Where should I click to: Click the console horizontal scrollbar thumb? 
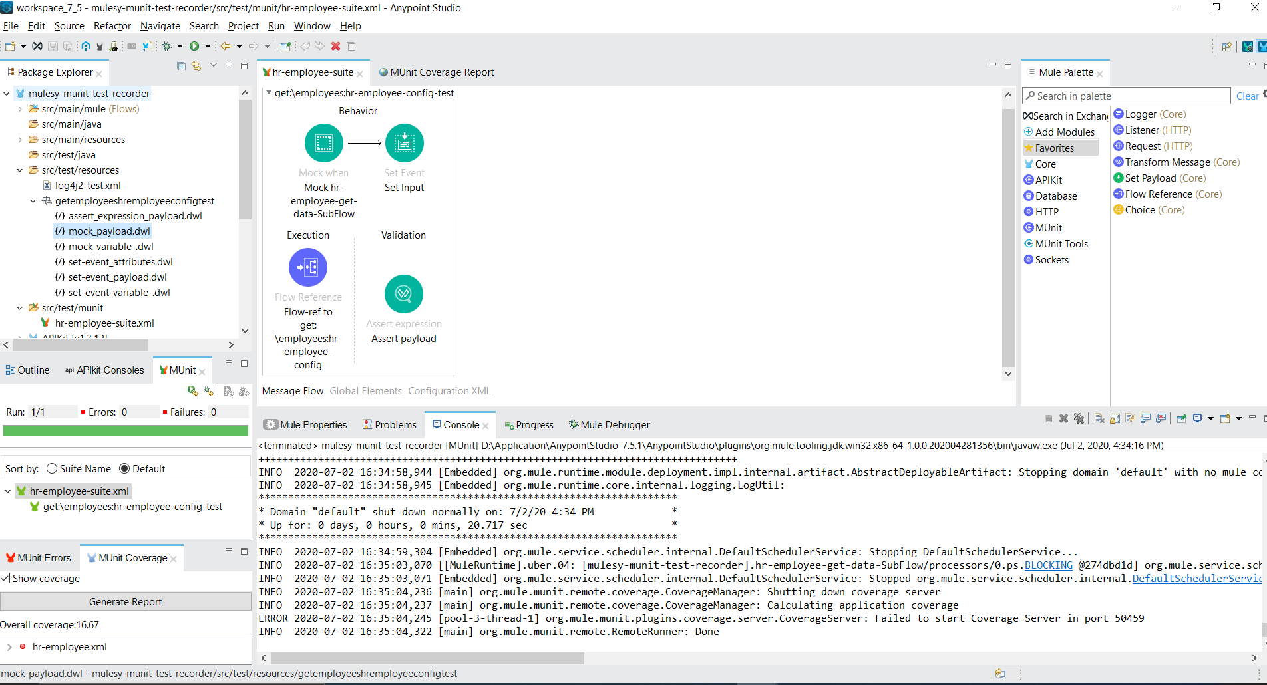click(x=427, y=658)
